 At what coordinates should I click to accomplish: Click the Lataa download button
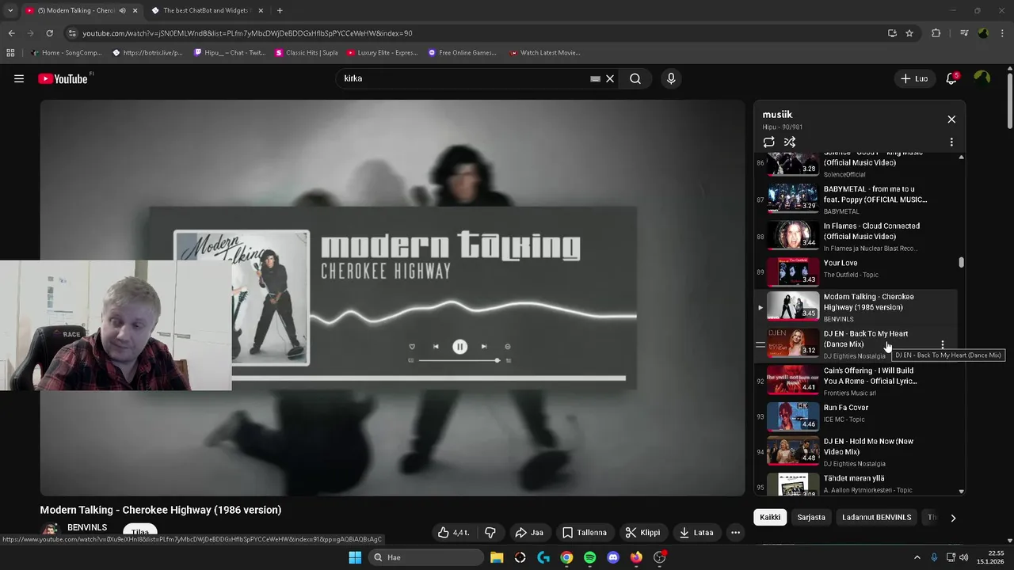[696, 533]
